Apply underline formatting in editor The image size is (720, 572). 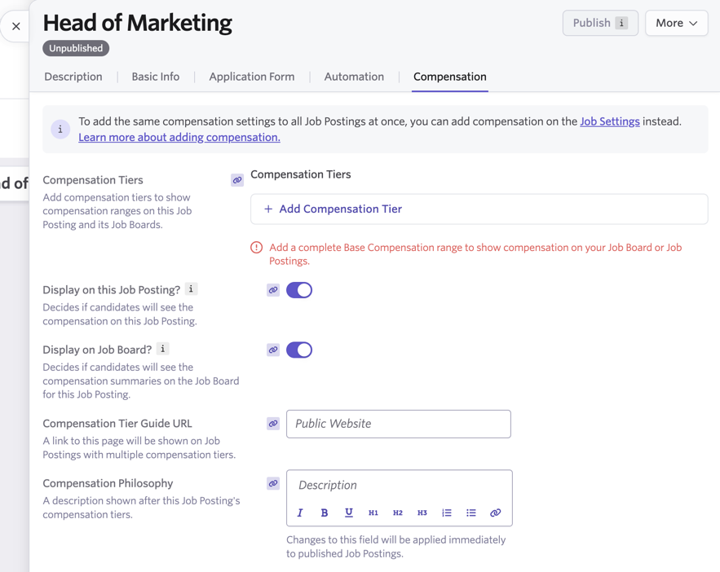pyautogui.click(x=349, y=513)
